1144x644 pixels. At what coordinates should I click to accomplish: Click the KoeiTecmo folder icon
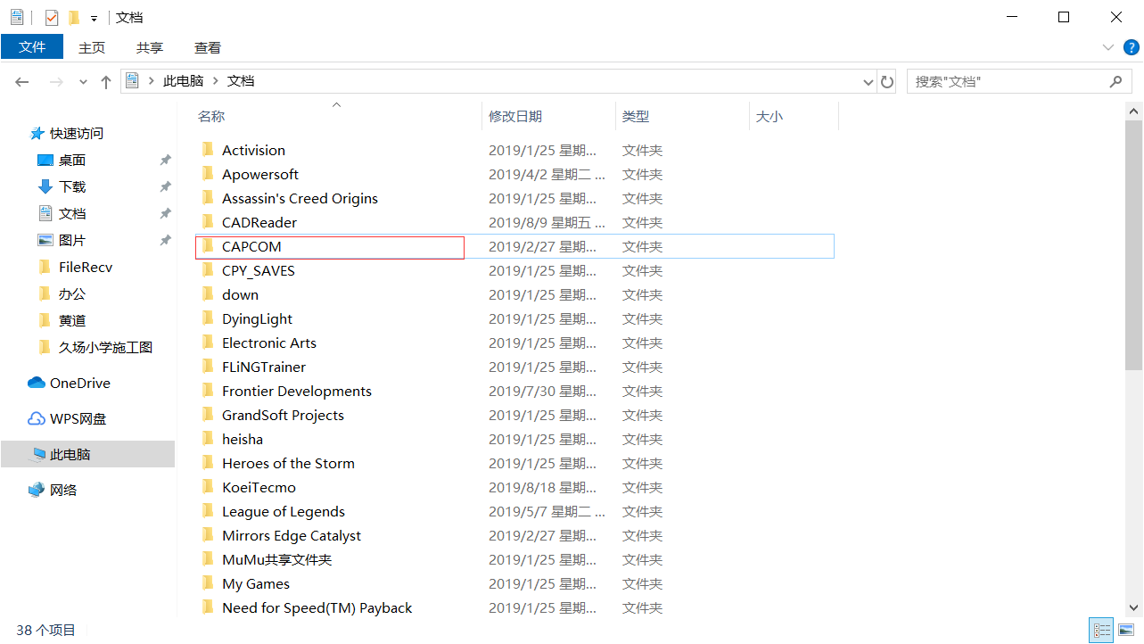click(x=208, y=487)
